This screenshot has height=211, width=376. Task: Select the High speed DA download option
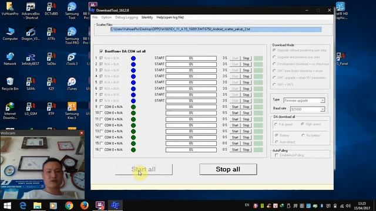click(303, 124)
